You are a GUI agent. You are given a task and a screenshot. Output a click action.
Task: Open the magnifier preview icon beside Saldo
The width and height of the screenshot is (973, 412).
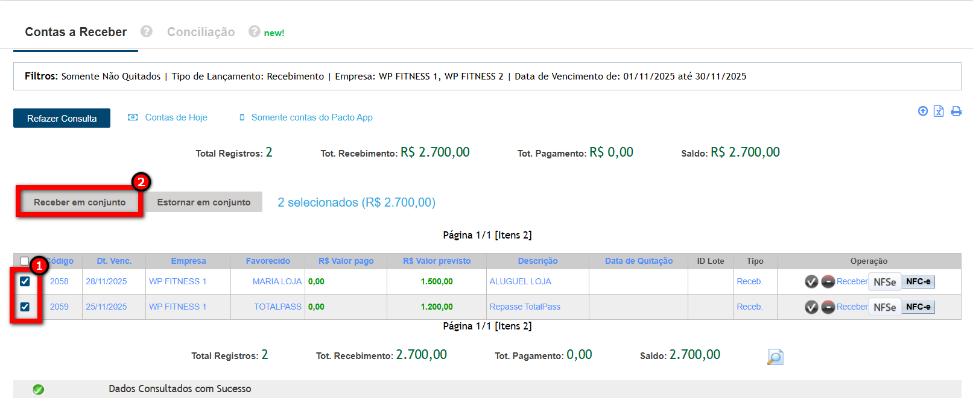click(775, 357)
